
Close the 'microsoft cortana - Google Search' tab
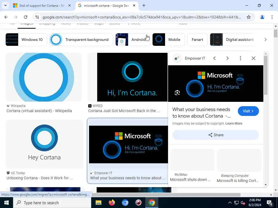click(x=134, y=5)
